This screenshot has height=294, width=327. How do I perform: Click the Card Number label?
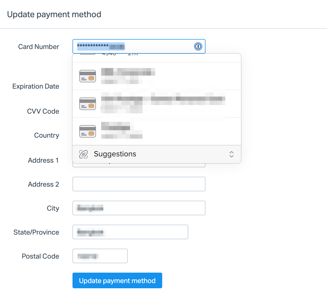tap(39, 47)
